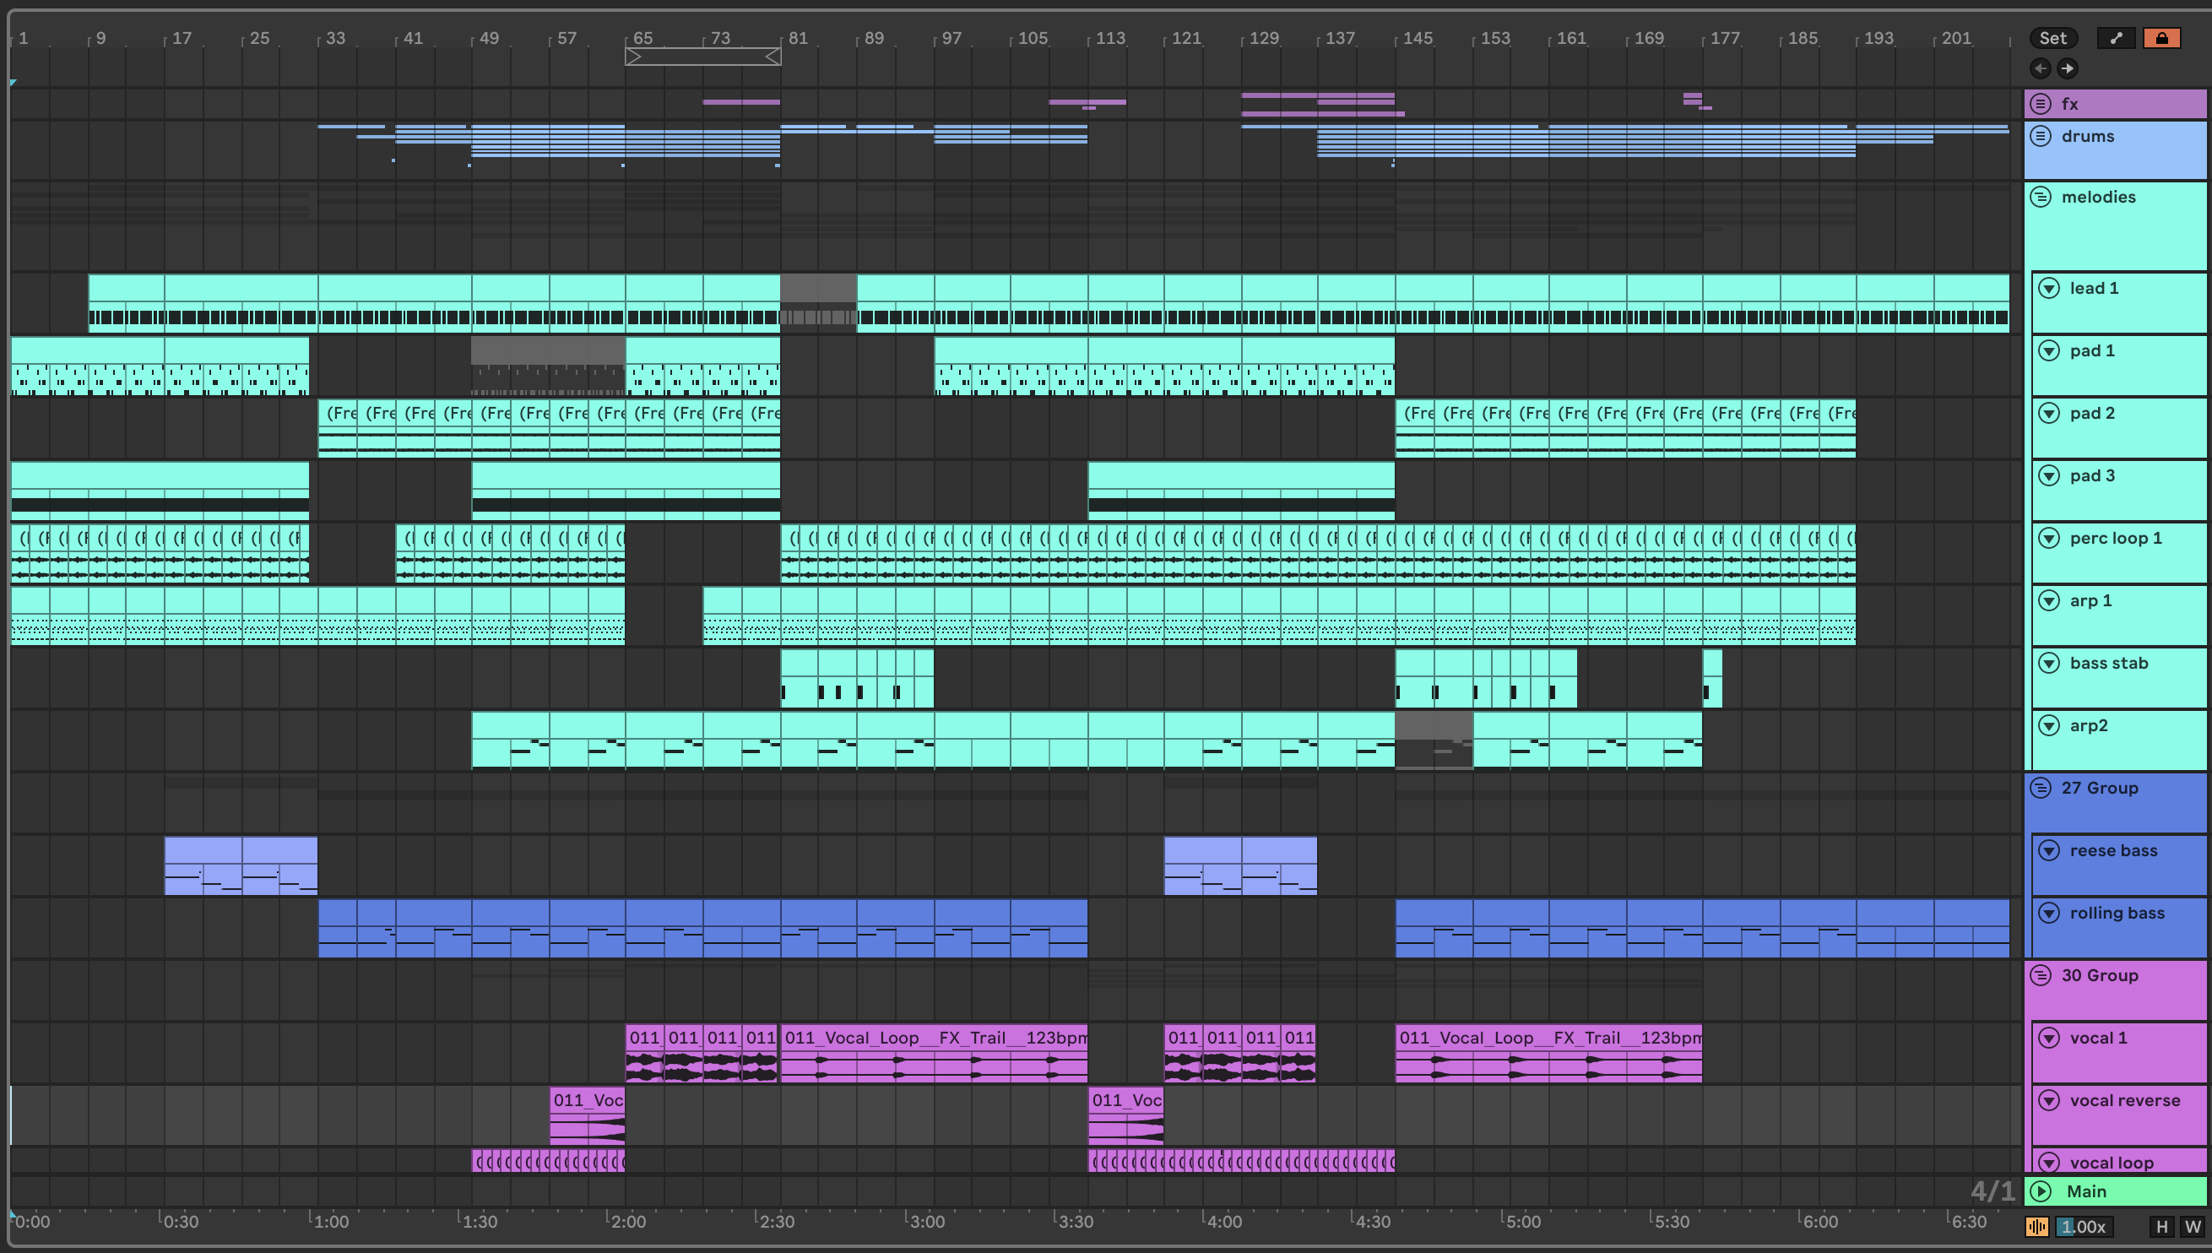Select the Main track name
Image resolution: width=2212 pixels, height=1253 pixels.
2086,1191
